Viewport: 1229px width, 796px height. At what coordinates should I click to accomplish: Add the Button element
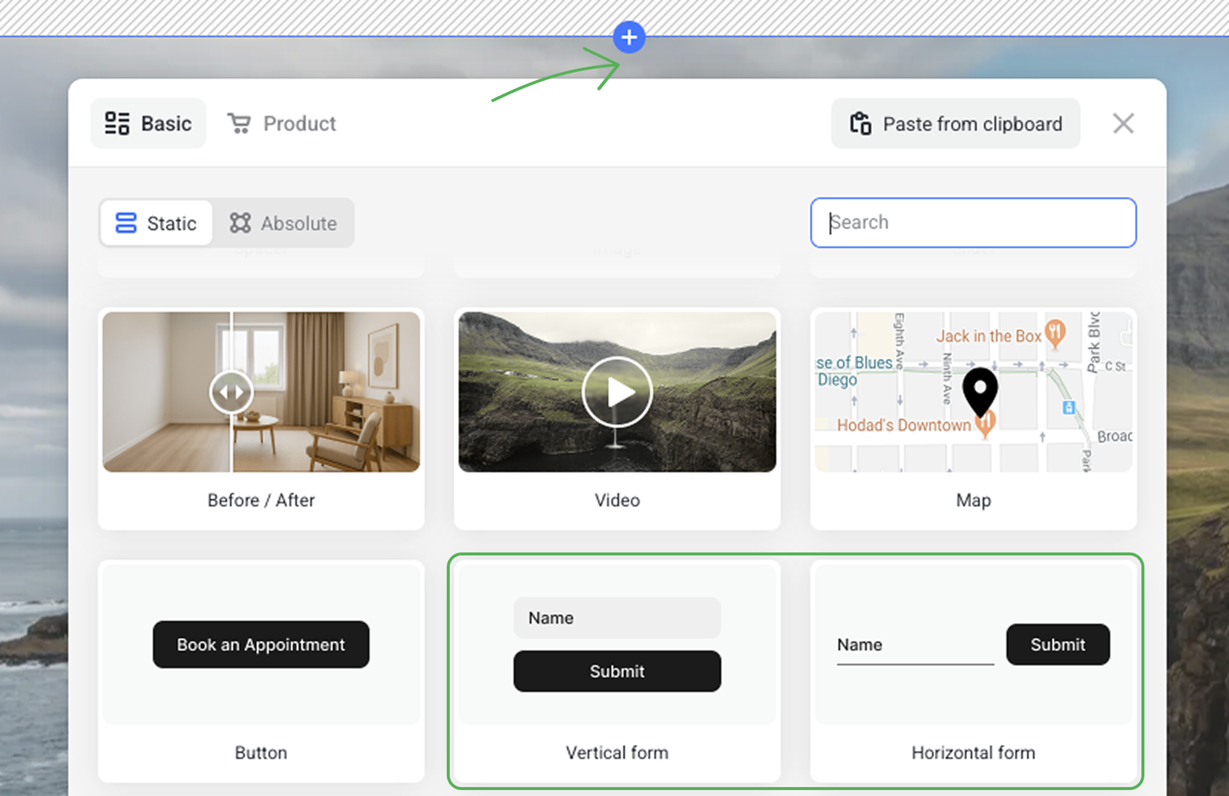coord(261,752)
